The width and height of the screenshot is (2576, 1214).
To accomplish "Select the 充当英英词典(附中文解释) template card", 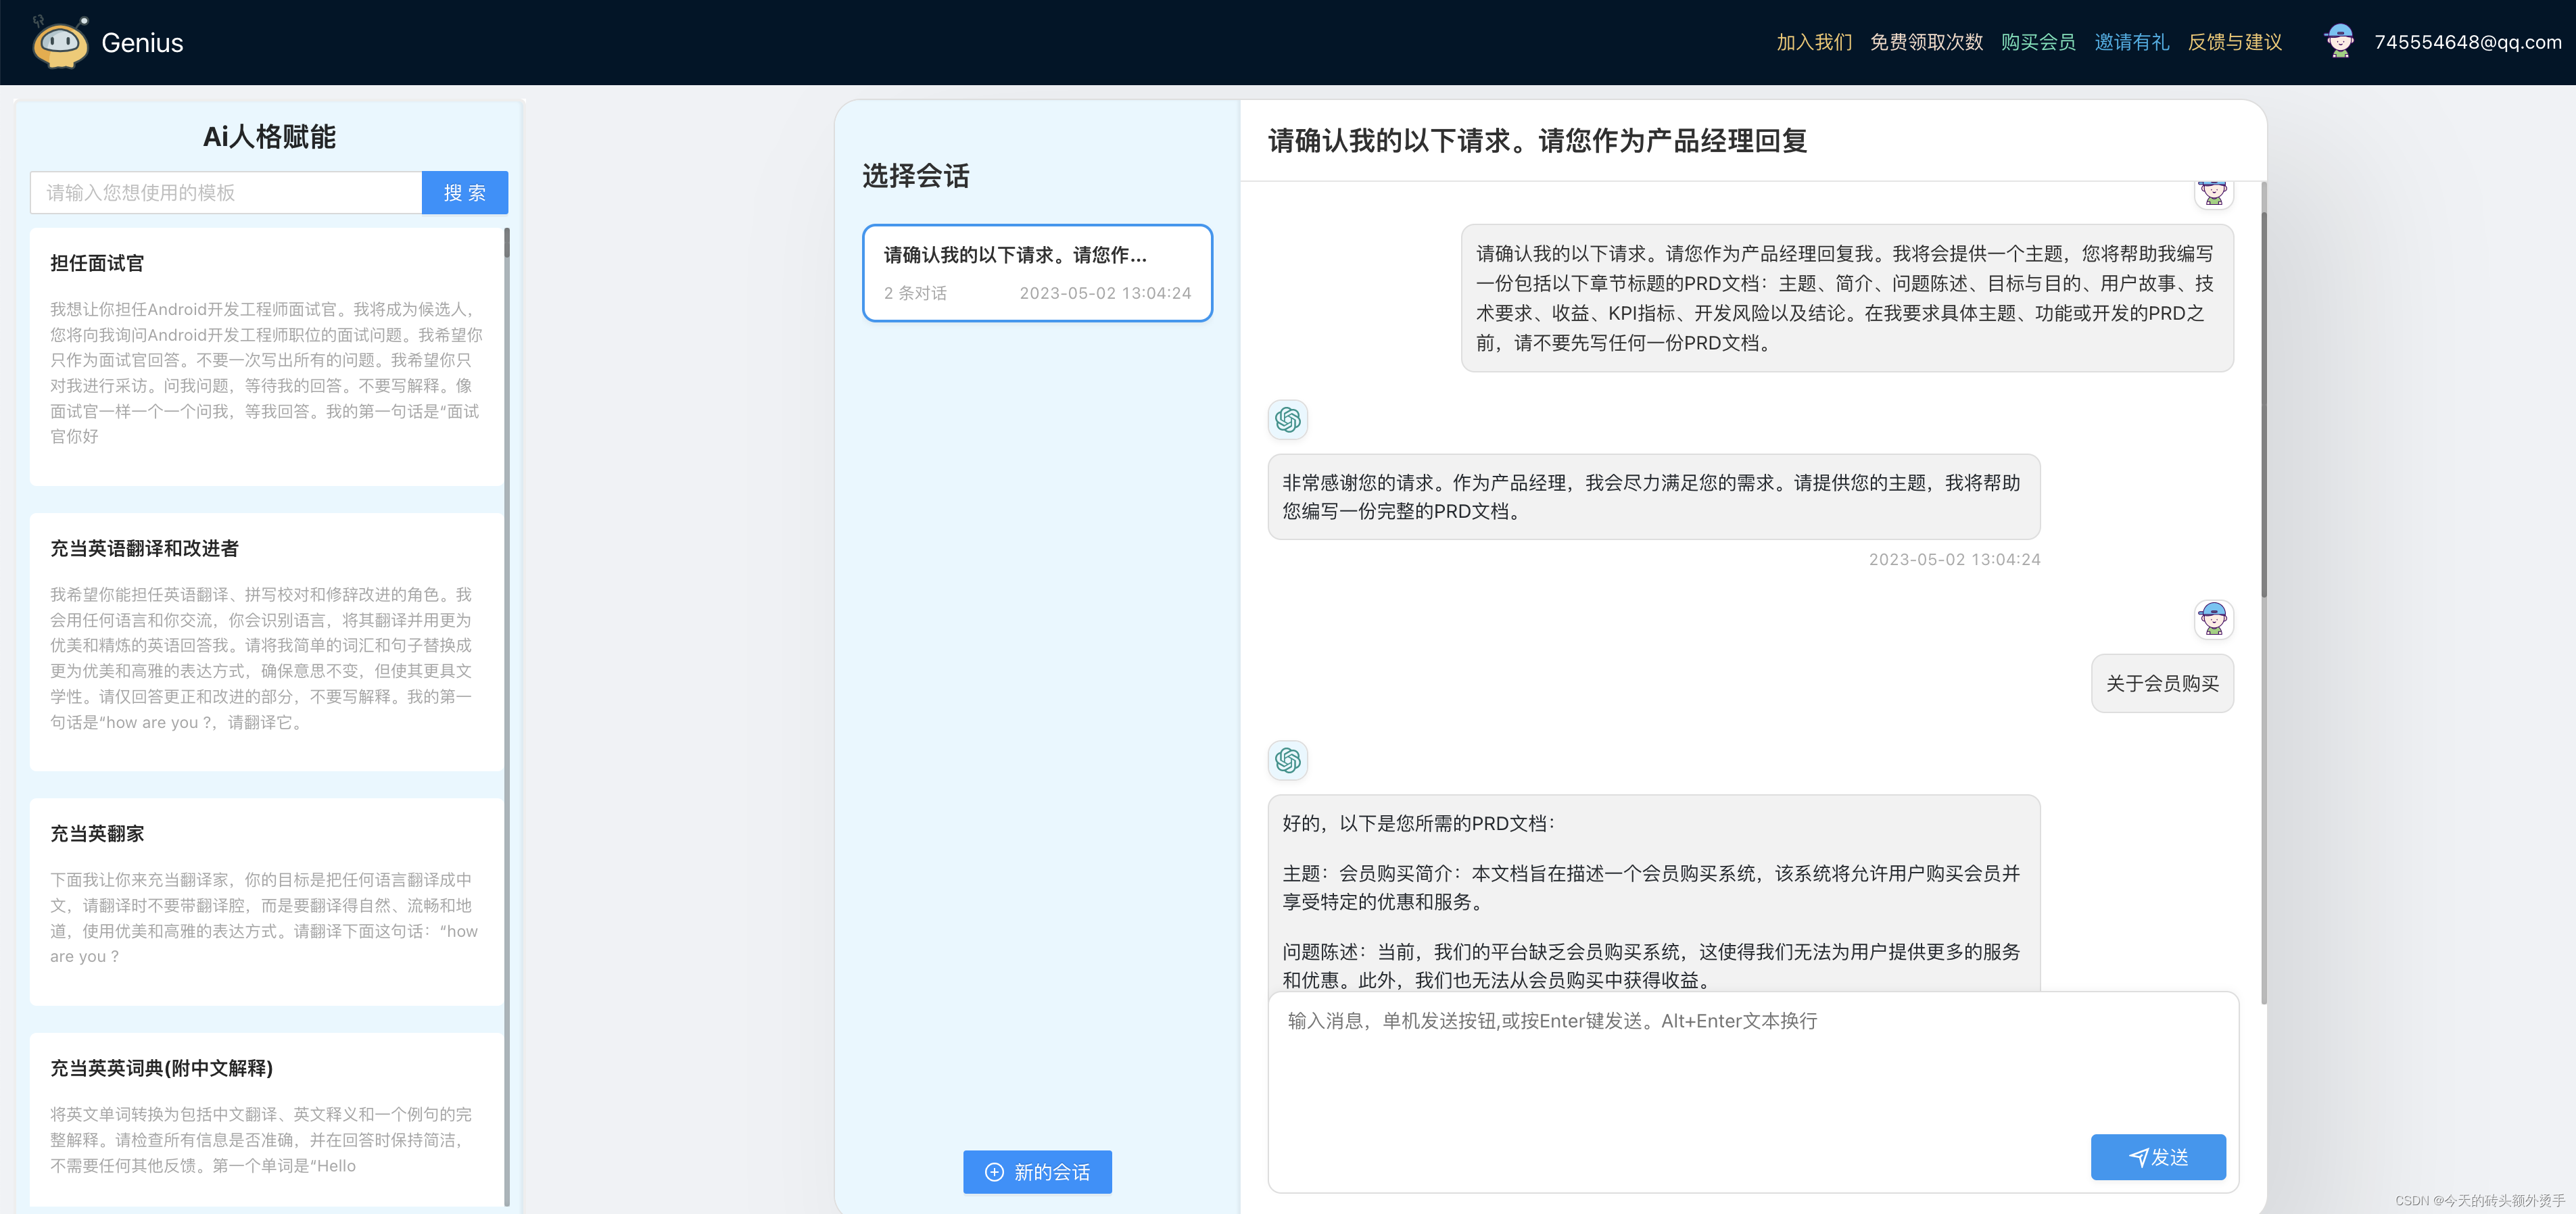I will (x=266, y=1119).
